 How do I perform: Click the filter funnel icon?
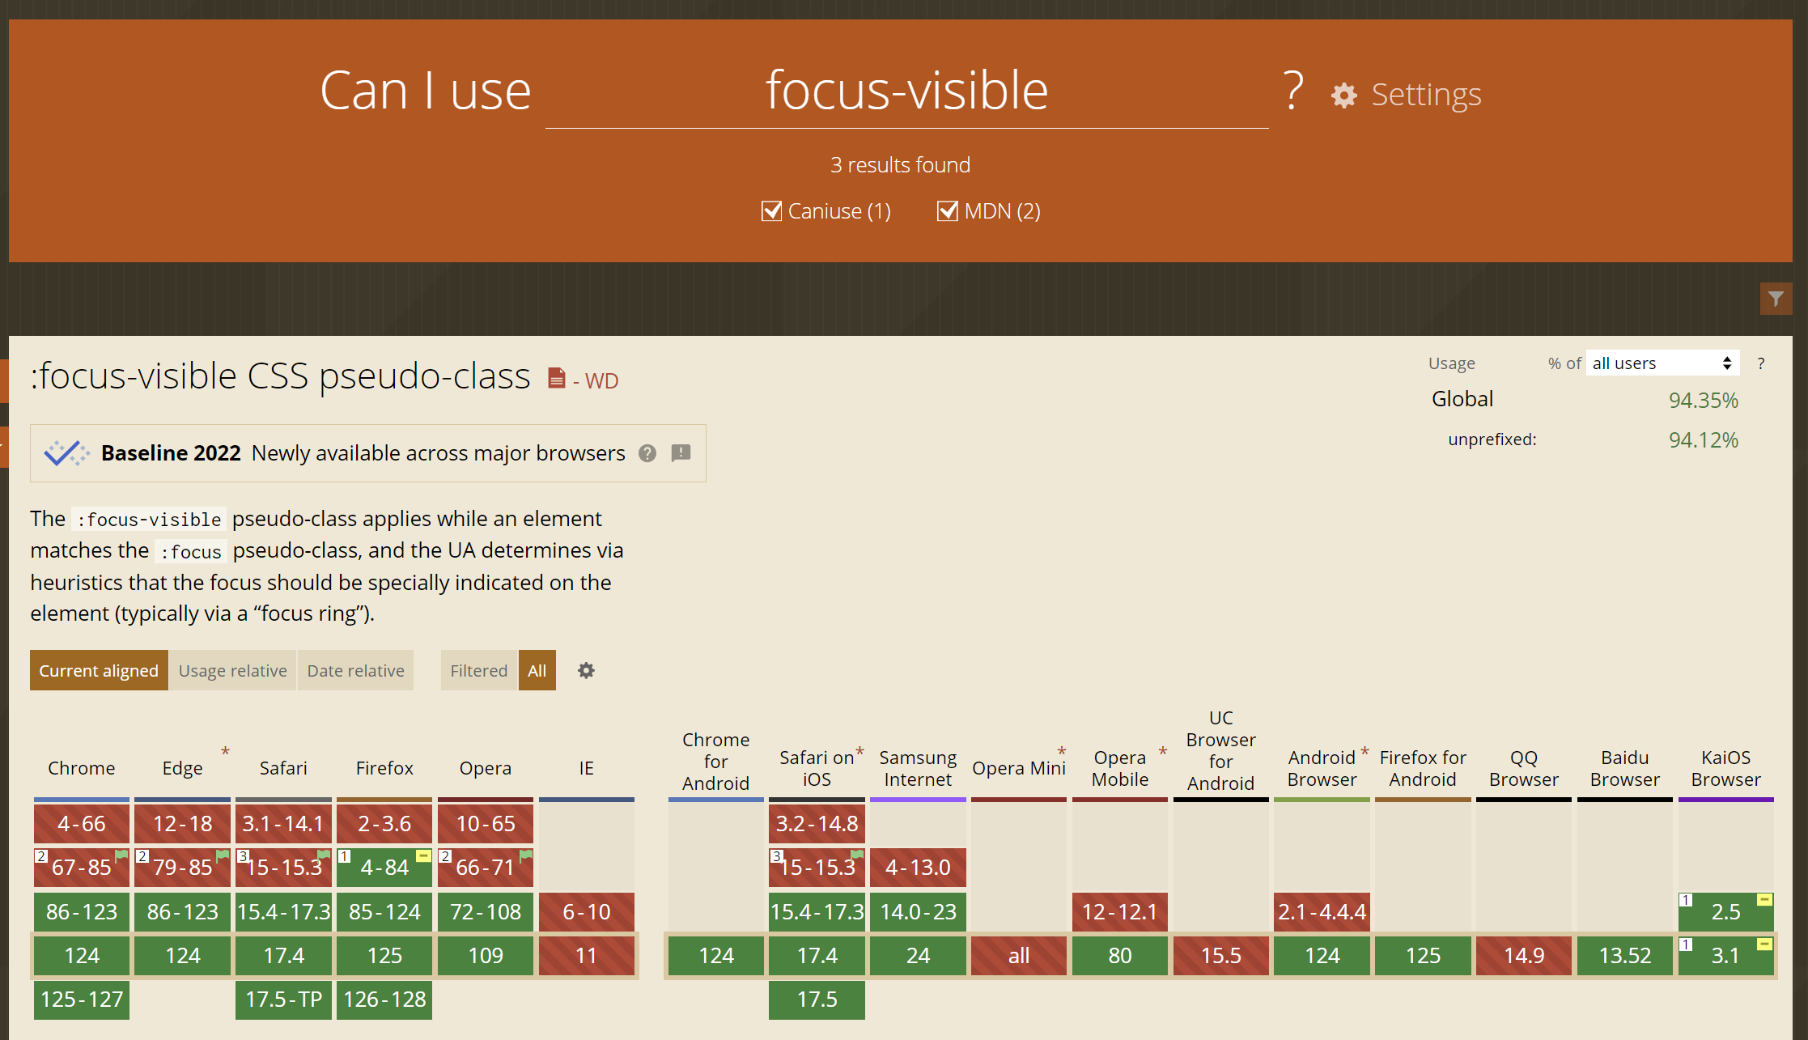[1776, 299]
